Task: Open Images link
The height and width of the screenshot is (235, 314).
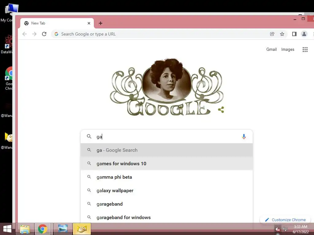Action: coord(288,49)
